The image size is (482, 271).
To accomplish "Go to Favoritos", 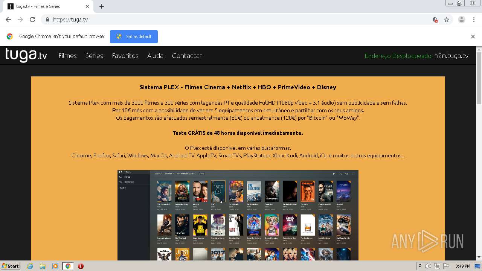I will click(125, 56).
